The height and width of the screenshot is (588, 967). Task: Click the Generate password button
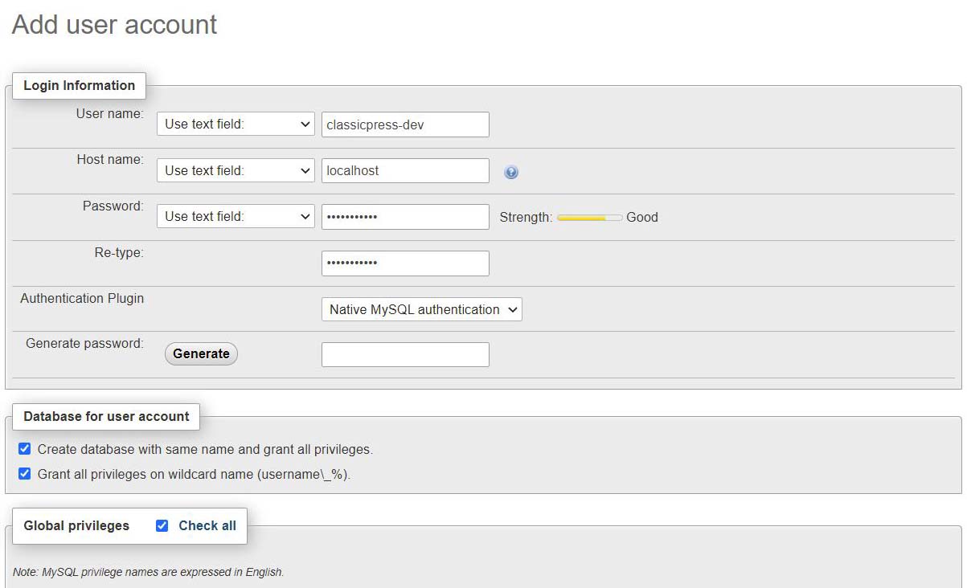pyautogui.click(x=201, y=353)
